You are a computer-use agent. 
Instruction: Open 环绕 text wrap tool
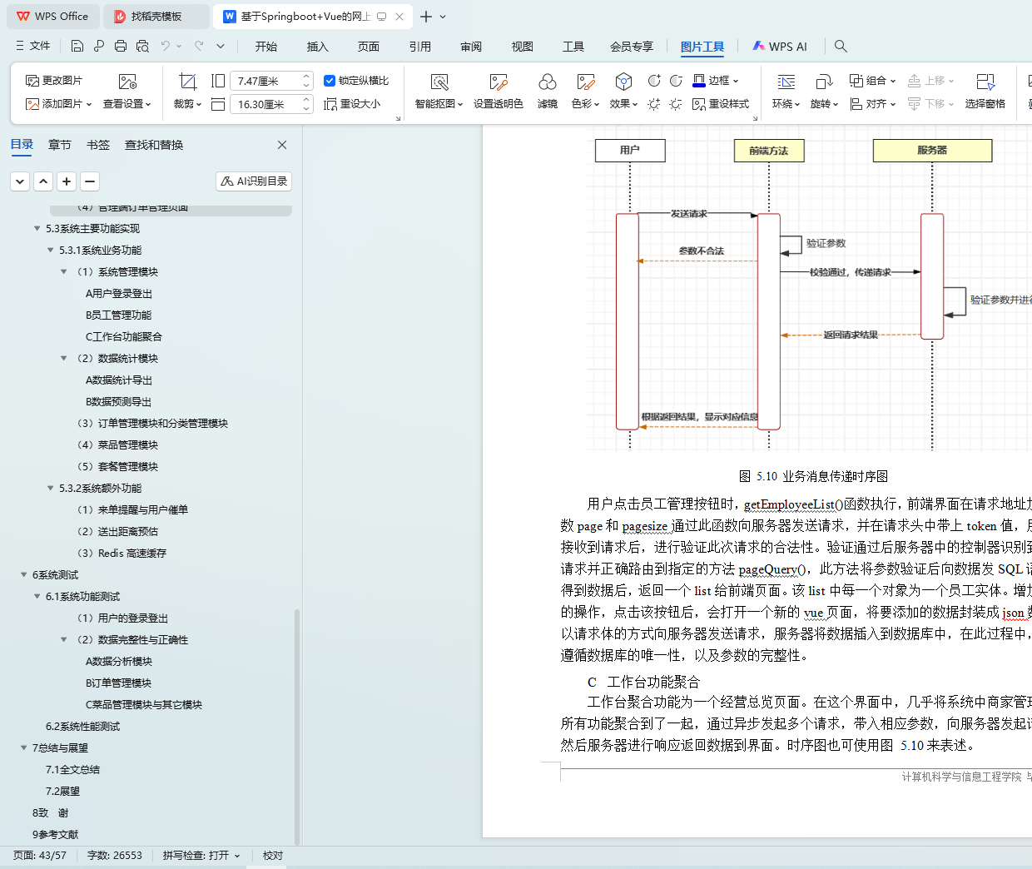[786, 92]
